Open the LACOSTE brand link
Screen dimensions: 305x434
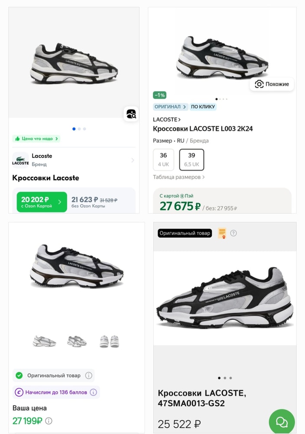[x=167, y=119]
